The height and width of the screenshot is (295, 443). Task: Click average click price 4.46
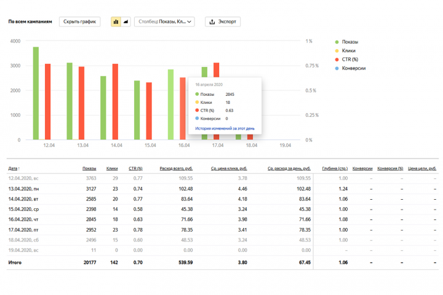point(242,189)
